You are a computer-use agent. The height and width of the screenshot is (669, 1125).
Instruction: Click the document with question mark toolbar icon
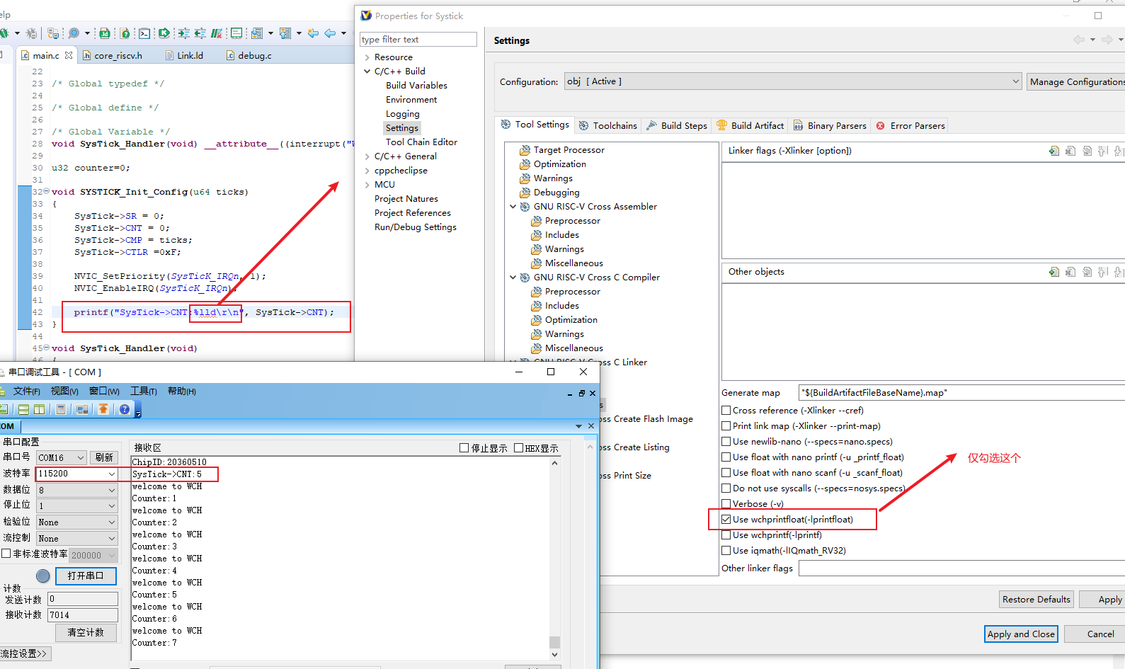125,33
